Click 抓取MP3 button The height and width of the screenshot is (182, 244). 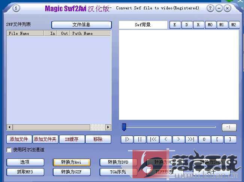point(25,172)
